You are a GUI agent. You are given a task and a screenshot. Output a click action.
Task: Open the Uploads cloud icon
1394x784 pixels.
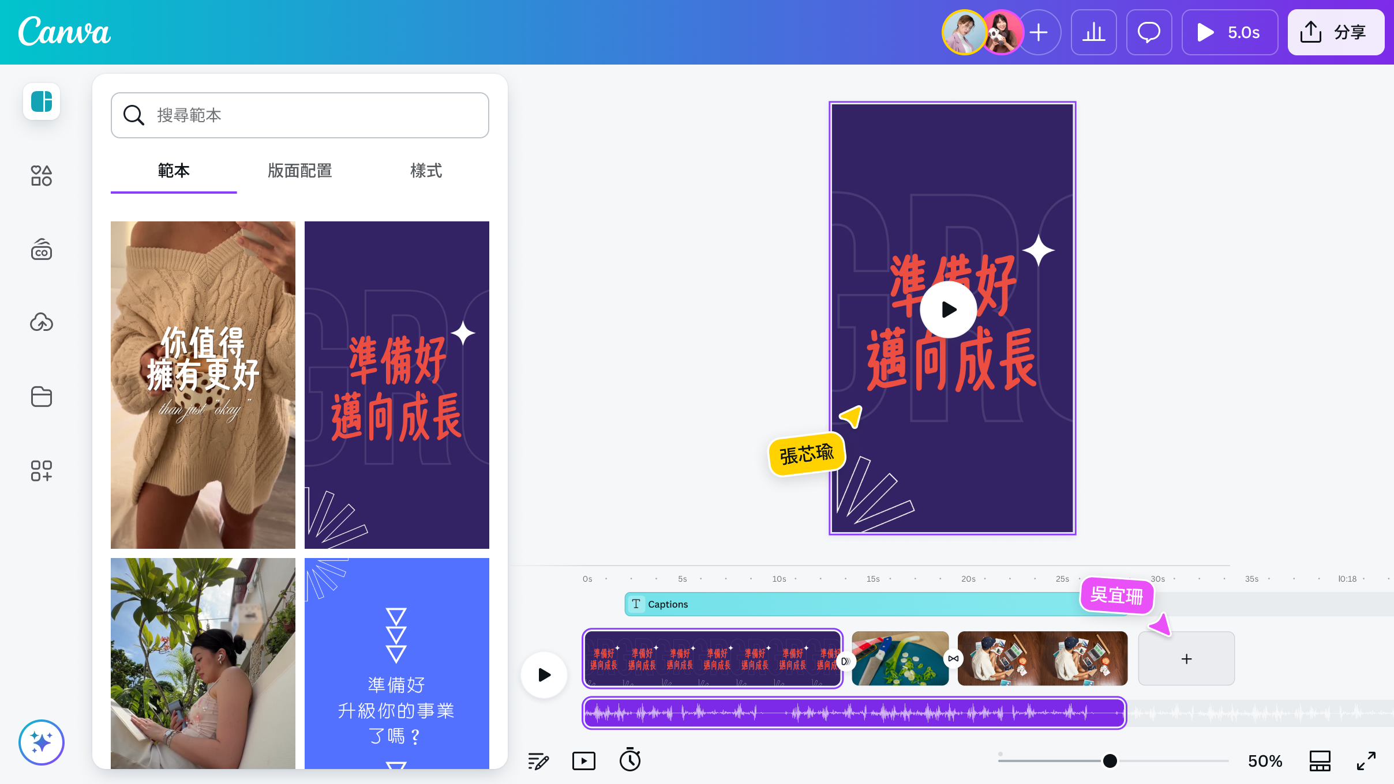[42, 322]
